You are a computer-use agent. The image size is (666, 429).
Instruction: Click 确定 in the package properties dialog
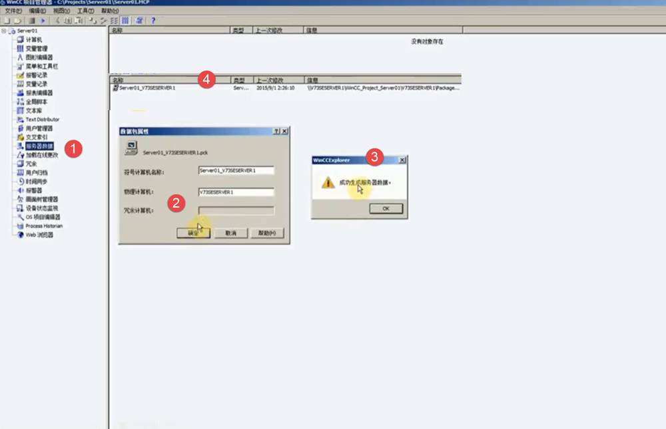click(x=193, y=233)
